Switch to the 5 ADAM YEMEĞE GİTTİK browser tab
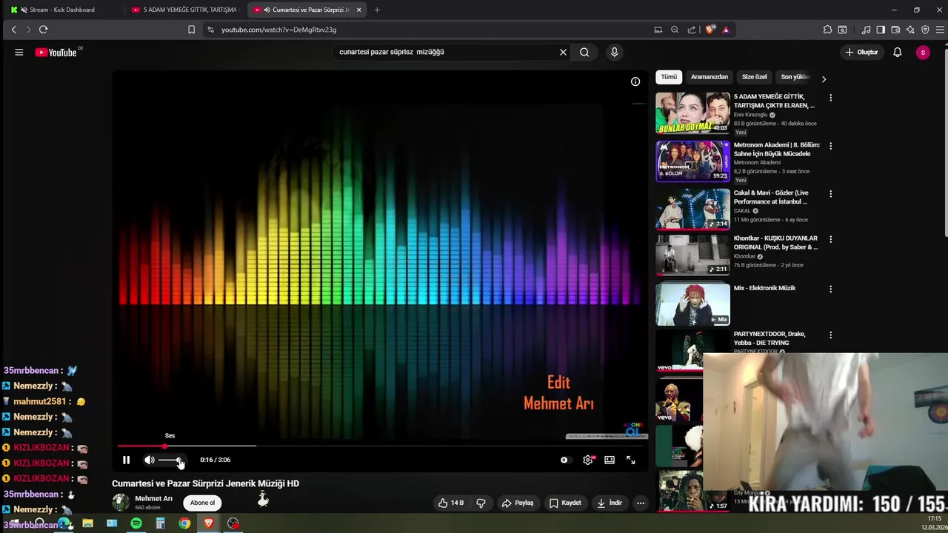 (185, 10)
